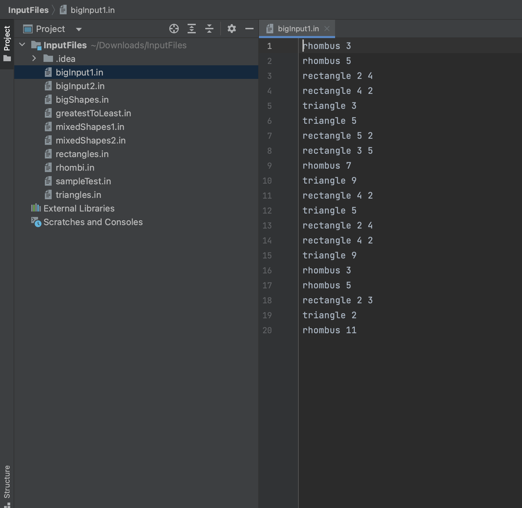Click the Scratches and Consoles icon

tap(36, 222)
